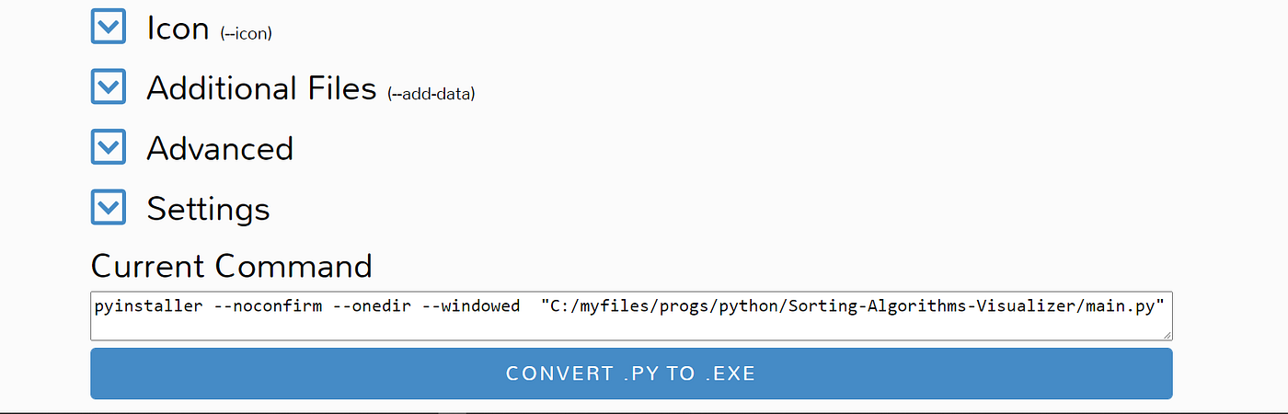
Task: Click the --windowed flag in command
Action: 471,306
